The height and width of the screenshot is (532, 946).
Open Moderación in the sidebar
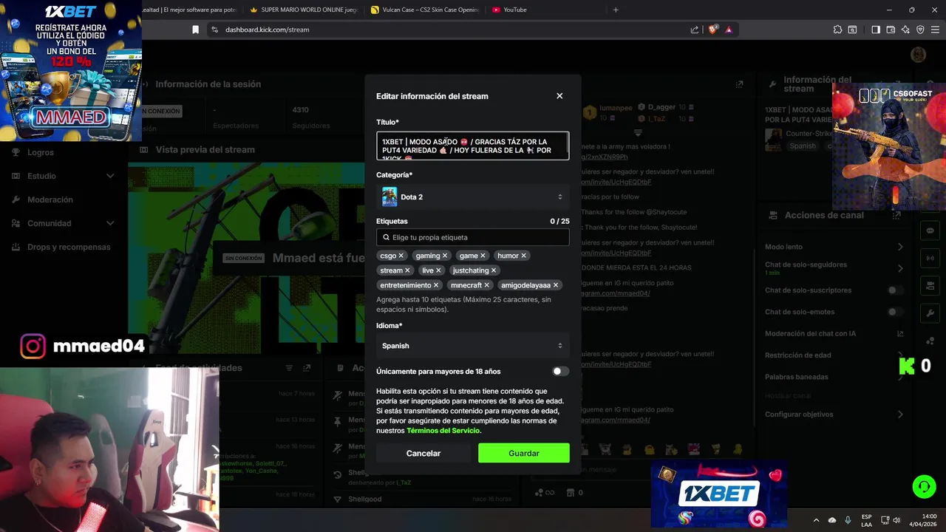point(50,199)
